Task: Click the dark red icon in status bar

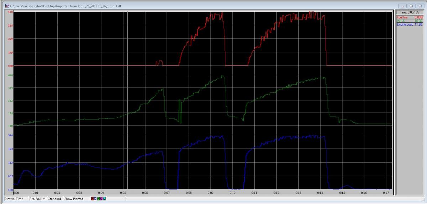Action: 93,199
